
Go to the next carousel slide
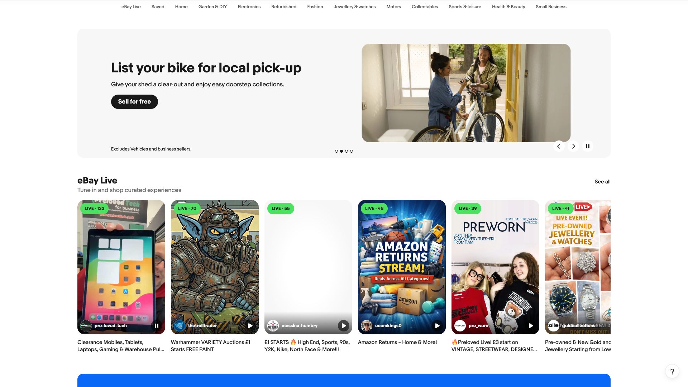click(x=573, y=146)
